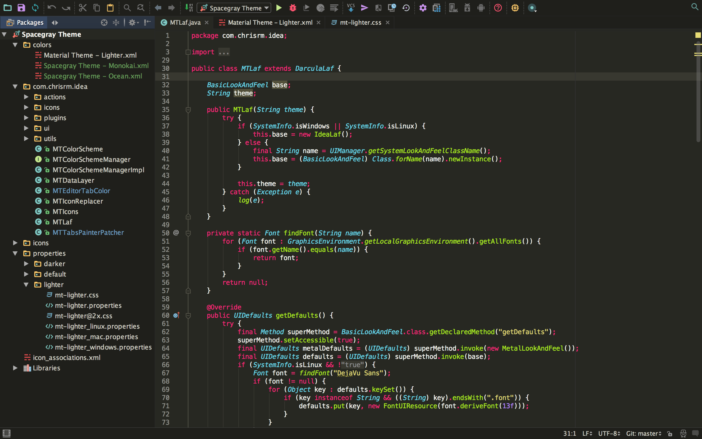Viewport: 702px width, 439px height.
Task: Click the Git: master branch widget
Action: click(x=643, y=434)
